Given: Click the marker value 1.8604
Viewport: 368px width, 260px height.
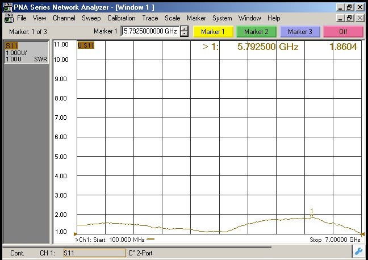Looking at the screenshot, I should click(343, 47).
